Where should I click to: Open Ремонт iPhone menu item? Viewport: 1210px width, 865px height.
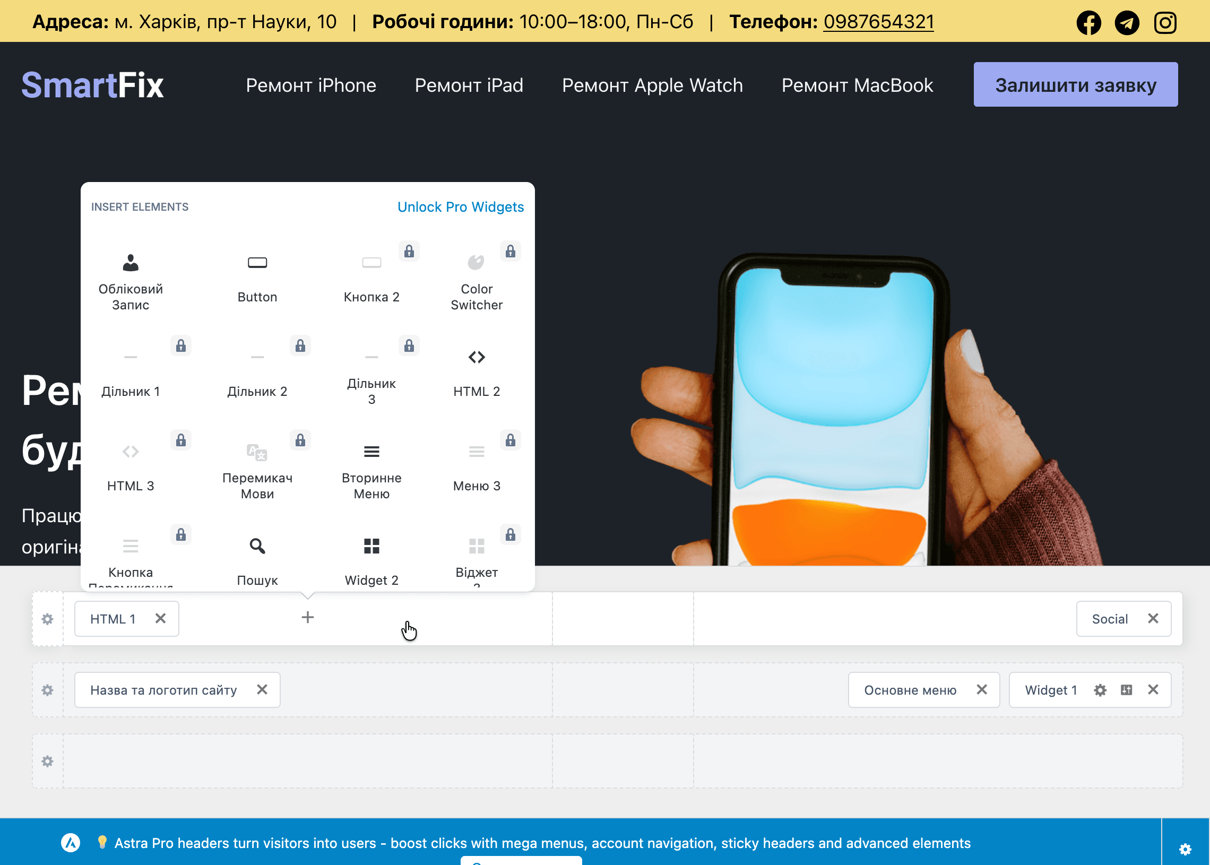coord(311,85)
